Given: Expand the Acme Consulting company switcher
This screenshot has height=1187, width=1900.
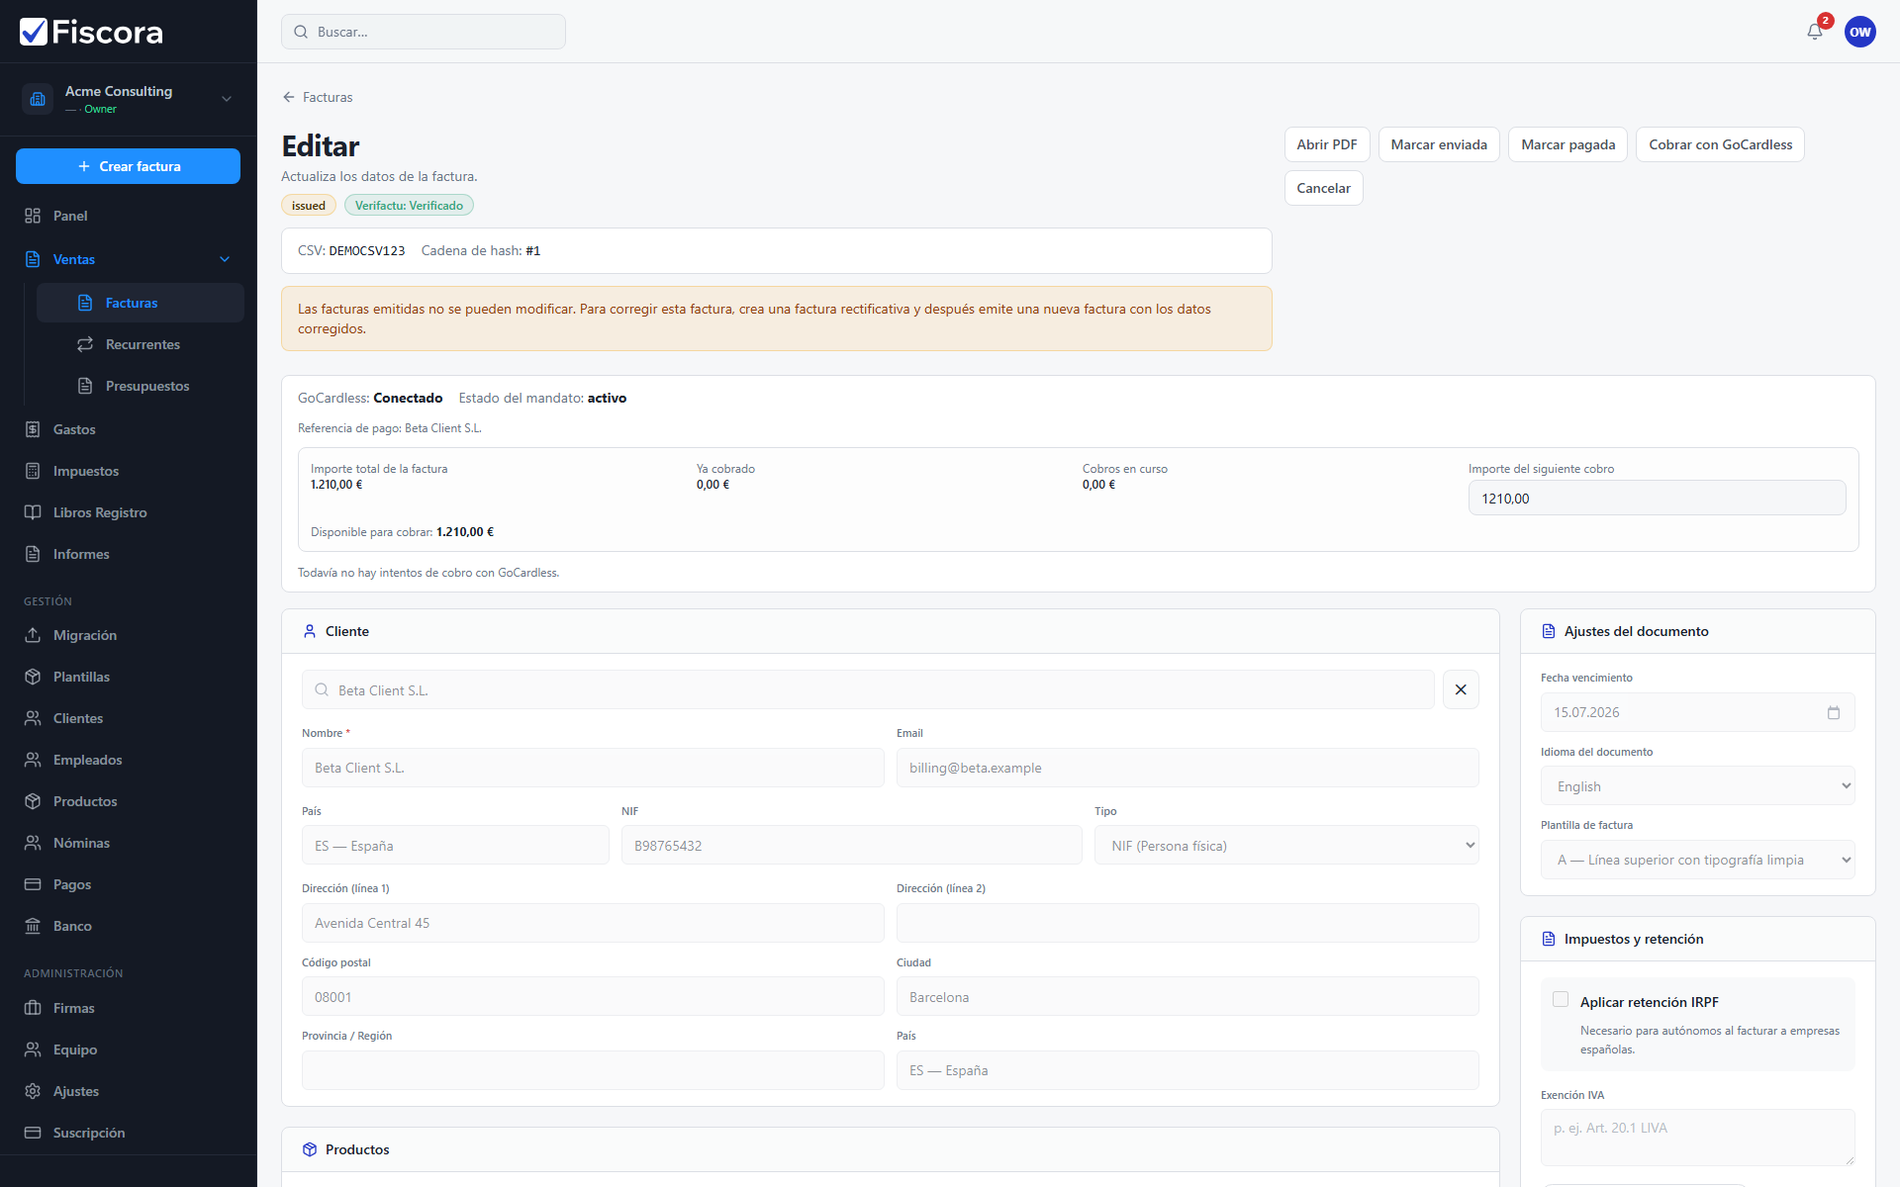Looking at the screenshot, I should pos(227,99).
